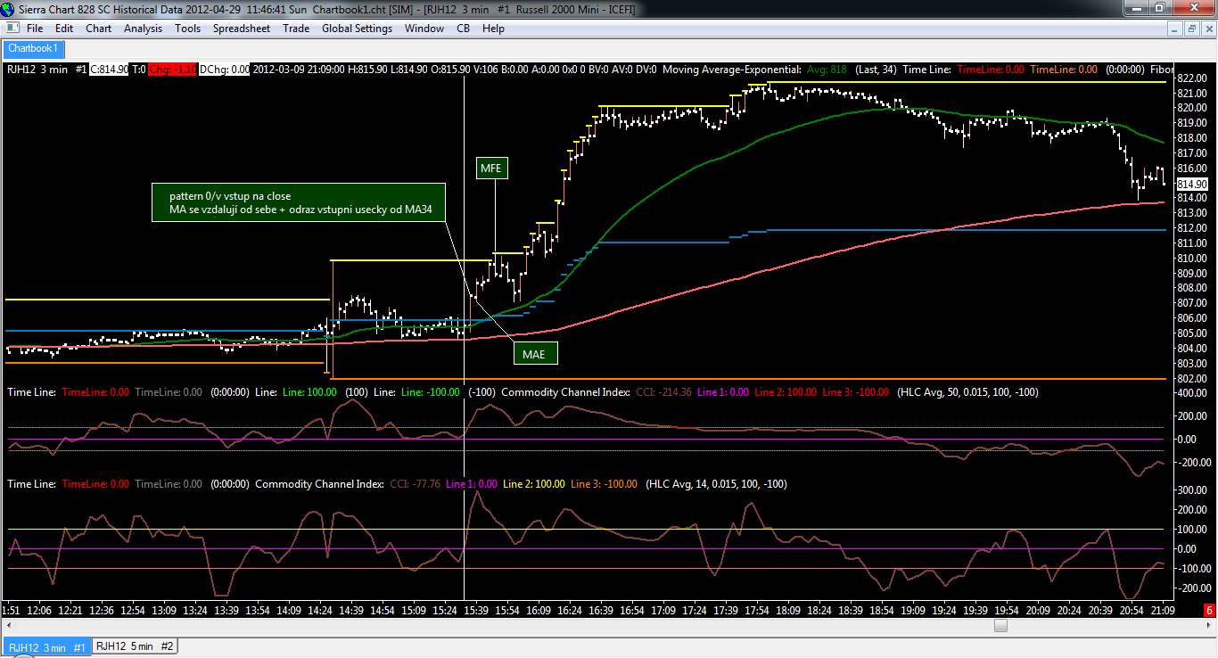The image size is (1218, 658).
Task: Click the 12:06 time axis label
Action: [40, 611]
